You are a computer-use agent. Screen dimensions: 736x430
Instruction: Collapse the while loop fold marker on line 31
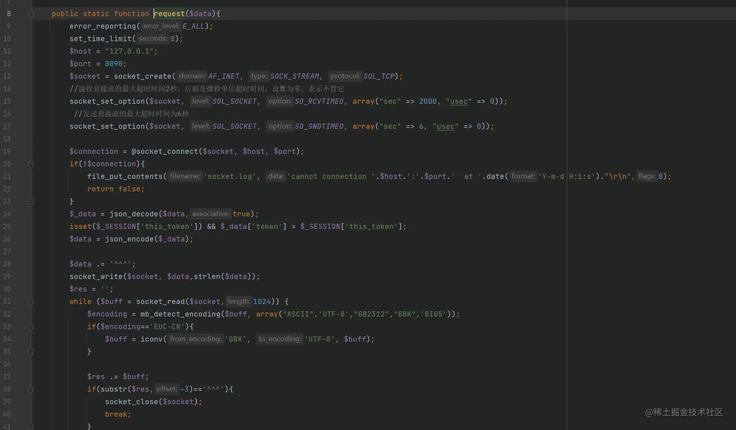click(31, 302)
